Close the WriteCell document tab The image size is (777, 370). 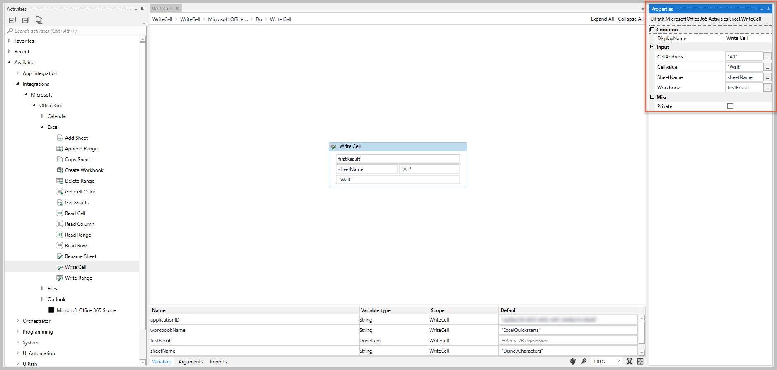[x=177, y=8]
